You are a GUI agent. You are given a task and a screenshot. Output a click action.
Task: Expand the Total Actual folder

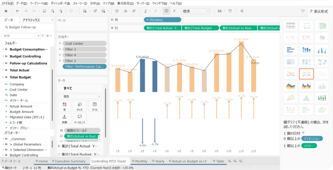3,70
